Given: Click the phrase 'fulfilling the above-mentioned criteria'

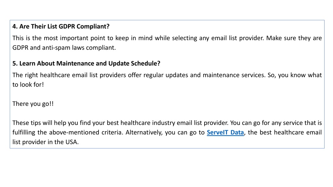Looking at the screenshot, I should [67, 132].
